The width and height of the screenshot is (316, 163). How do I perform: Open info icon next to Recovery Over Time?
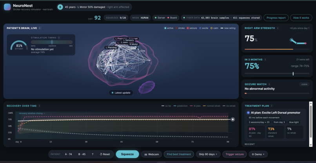pos(40,106)
